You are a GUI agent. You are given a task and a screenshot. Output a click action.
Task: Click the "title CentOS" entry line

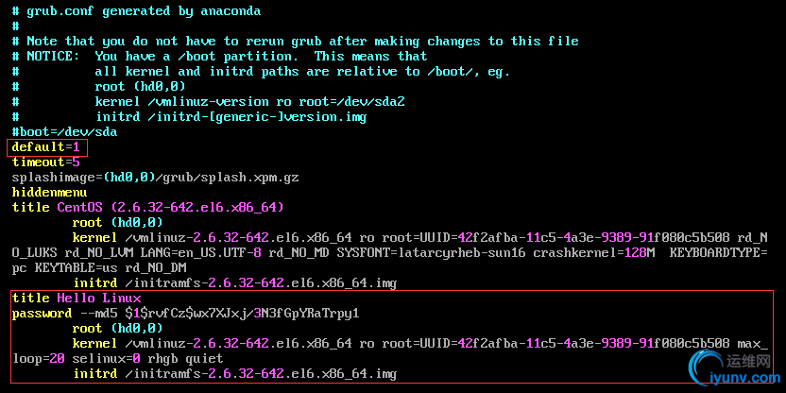coord(147,207)
